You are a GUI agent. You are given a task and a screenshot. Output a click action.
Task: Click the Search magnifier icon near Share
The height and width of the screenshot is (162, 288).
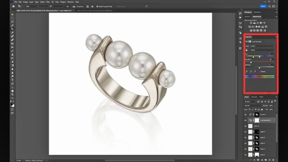(x=270, y=6)
